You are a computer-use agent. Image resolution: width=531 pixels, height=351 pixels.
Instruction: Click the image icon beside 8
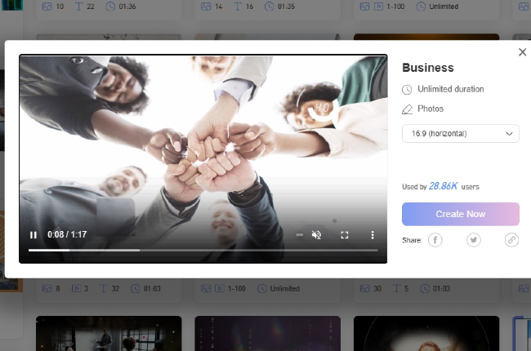(47, 288)
